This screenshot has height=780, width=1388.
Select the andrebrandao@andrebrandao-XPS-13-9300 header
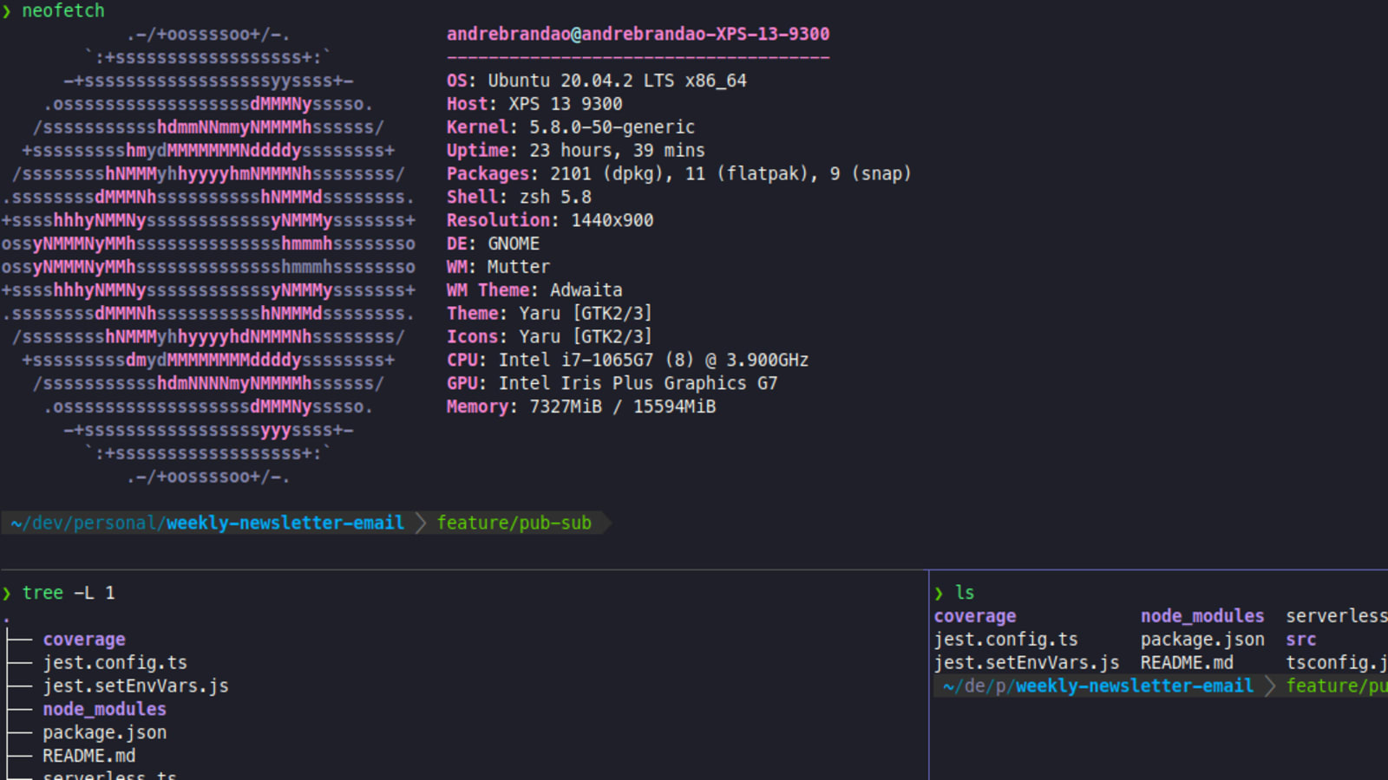point(638,34)
